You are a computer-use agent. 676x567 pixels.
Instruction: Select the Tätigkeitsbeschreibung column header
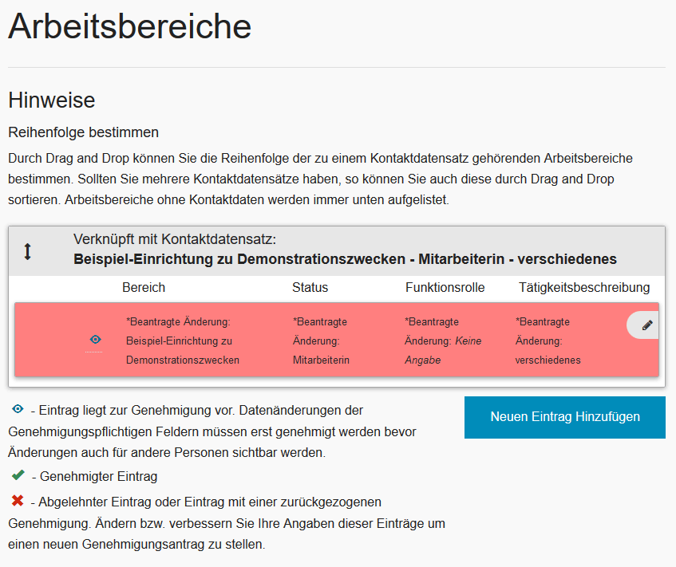584,287
